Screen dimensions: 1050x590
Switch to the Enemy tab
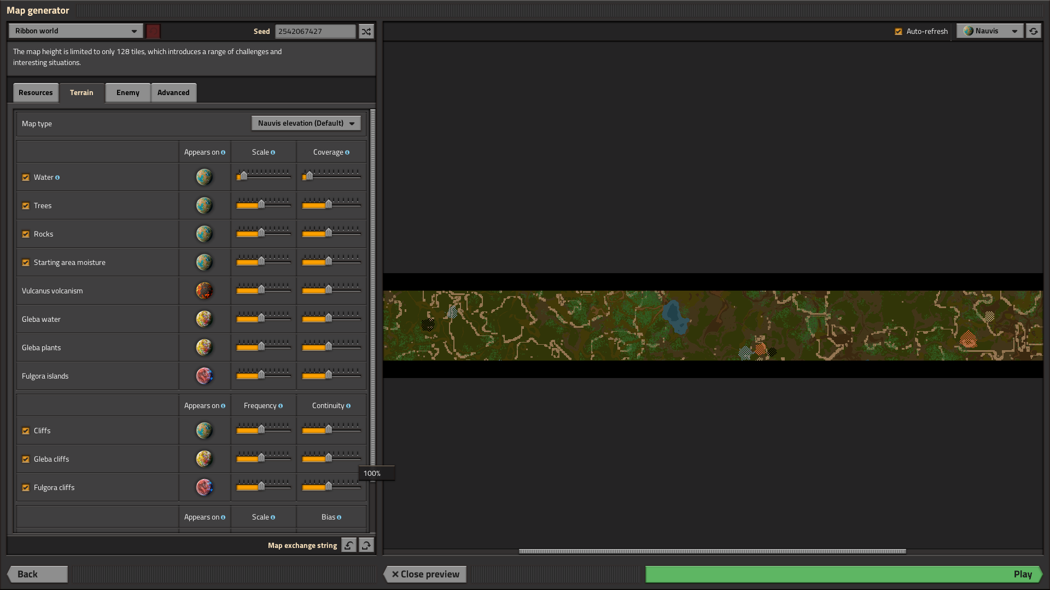[127, 92]
